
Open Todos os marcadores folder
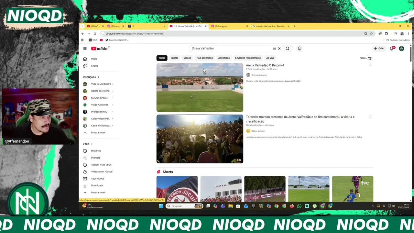(398, 40)
